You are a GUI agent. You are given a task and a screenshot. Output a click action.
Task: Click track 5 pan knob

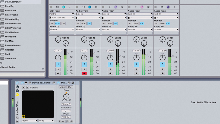click(x=163, y=57)
